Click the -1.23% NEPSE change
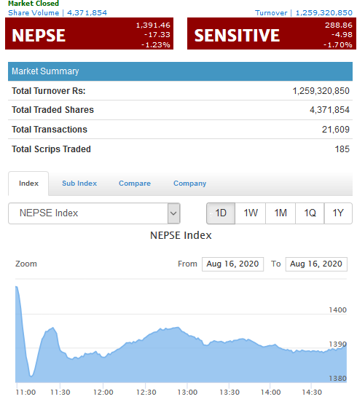 [156, 45]
